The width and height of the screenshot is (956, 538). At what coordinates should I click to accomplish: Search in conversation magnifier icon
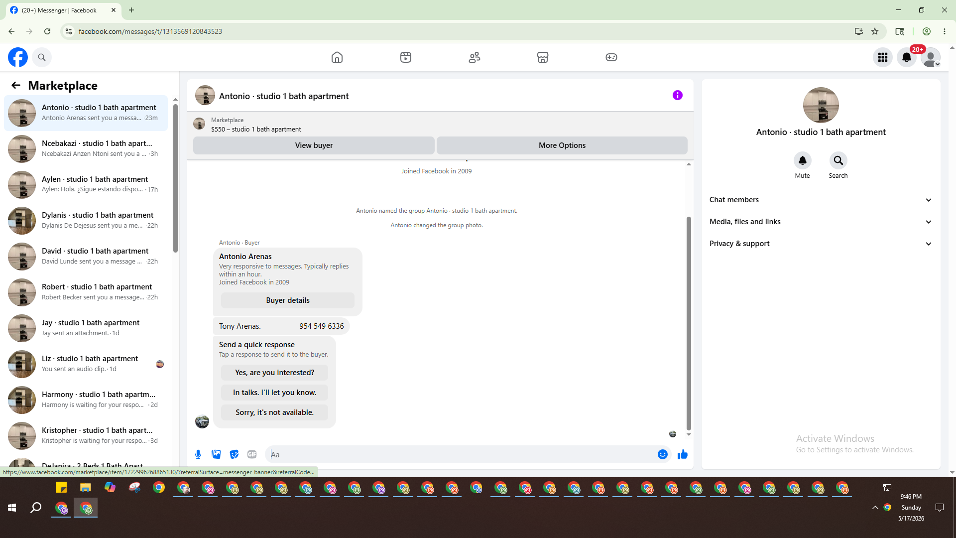838,160
